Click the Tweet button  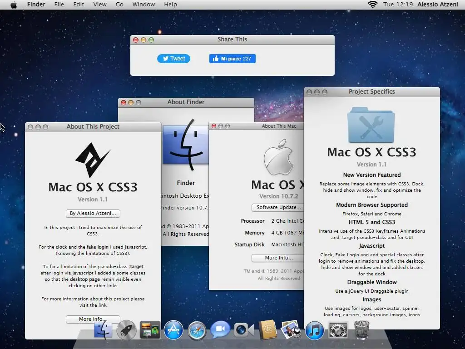click(x=174, y=59)
